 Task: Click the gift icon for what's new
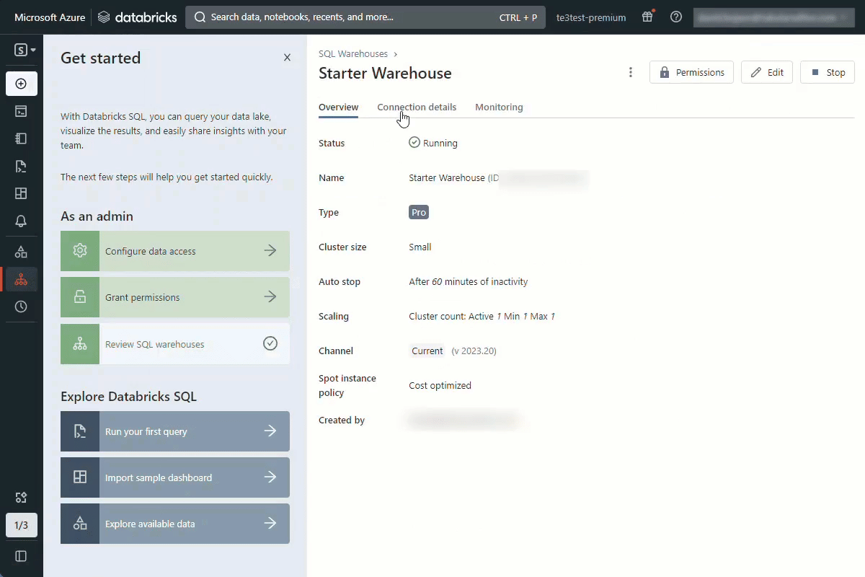(647, 17)
